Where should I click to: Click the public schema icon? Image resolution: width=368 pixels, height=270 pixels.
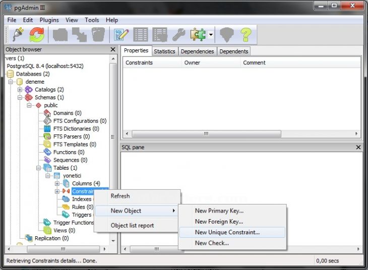click(x=38, y=105)
